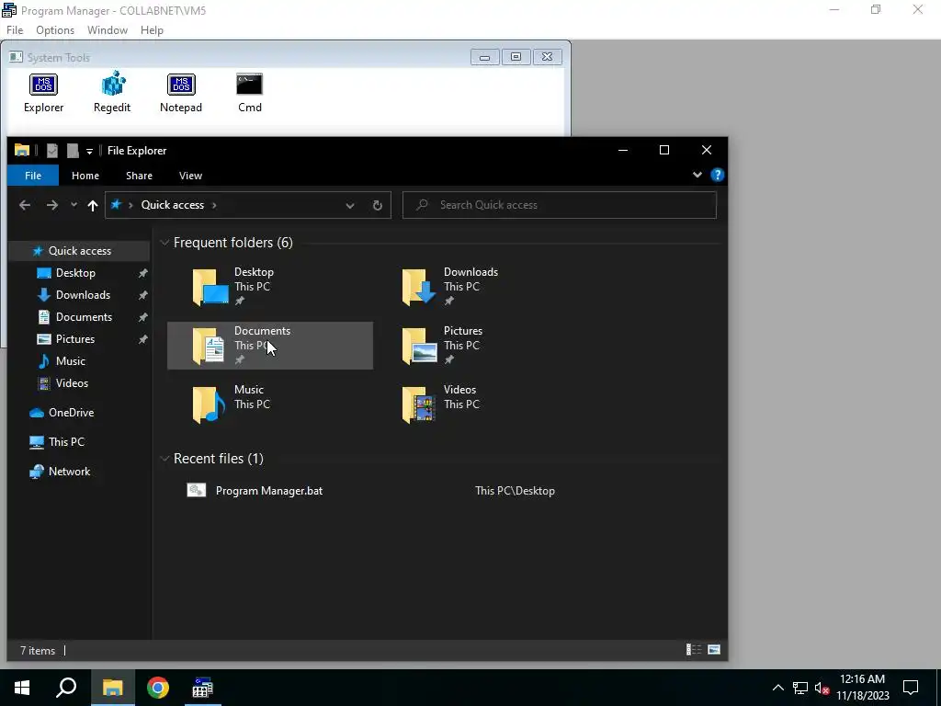The height and width of the screenshot is (706, 941).
Task: Open Customize Quick Access Toolbar dropdown
Action: (x=89, y=152)
